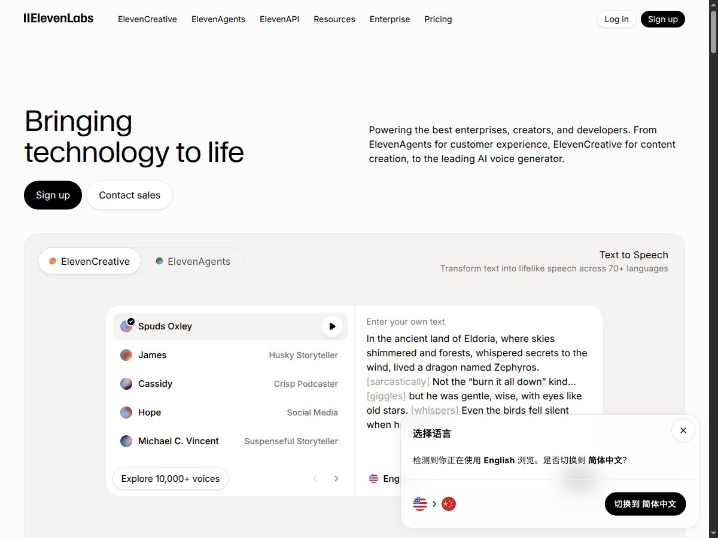Switch to the ElevenAgents demo tab
The width and height of the screenshot is (718, 538).
pyautogui.click(x=193, y=261)
